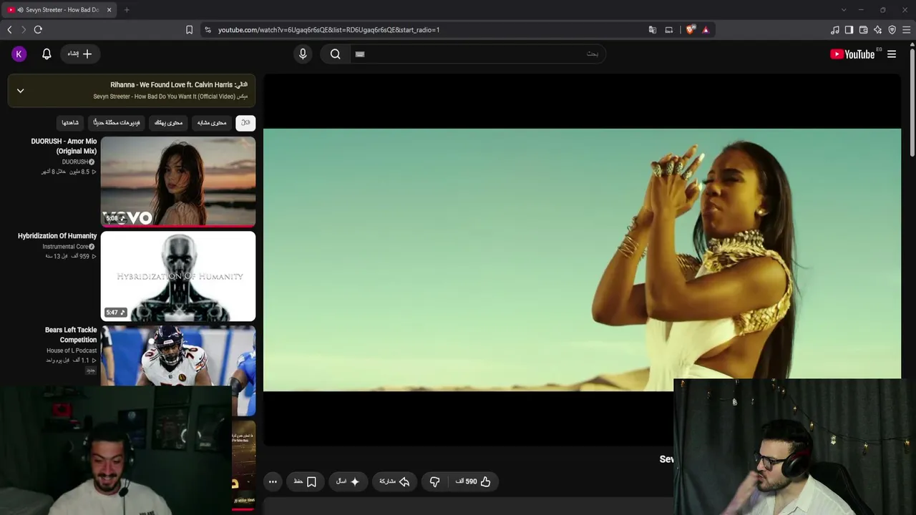Open the Brave Rewards triangle icon
916x515 pixels.
706,29
